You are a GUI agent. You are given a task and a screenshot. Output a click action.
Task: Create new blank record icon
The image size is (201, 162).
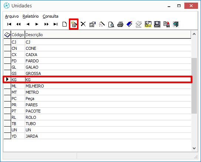tap(64, 24)
